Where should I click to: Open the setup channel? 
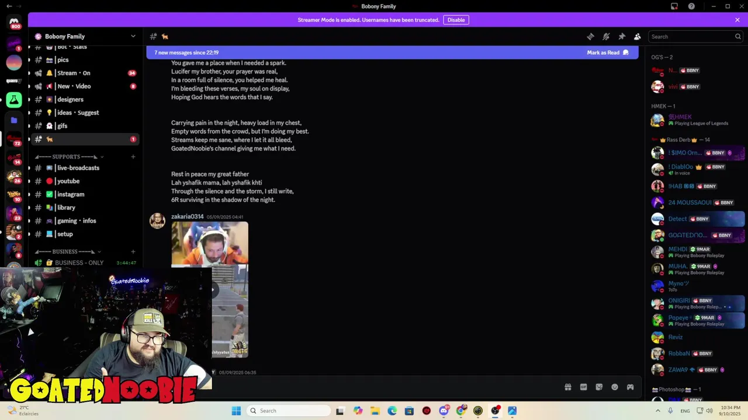click(x=85, y=234)
